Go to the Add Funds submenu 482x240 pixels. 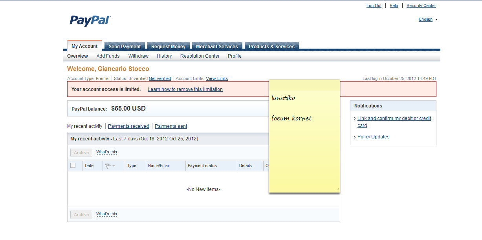(108, 56)
